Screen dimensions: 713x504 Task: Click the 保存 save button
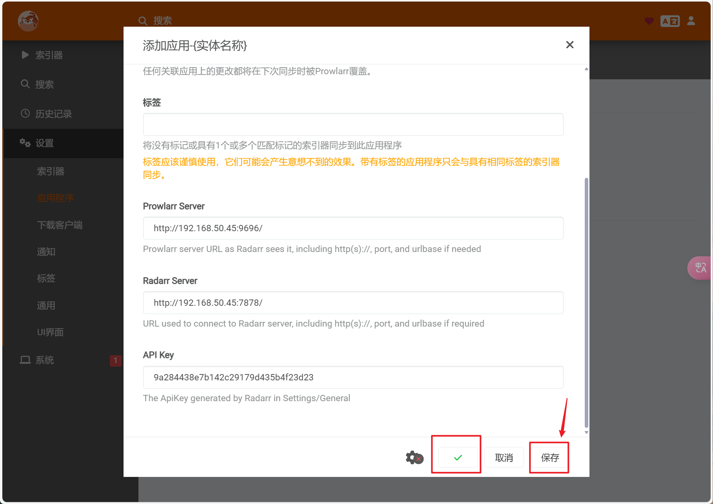550,458
